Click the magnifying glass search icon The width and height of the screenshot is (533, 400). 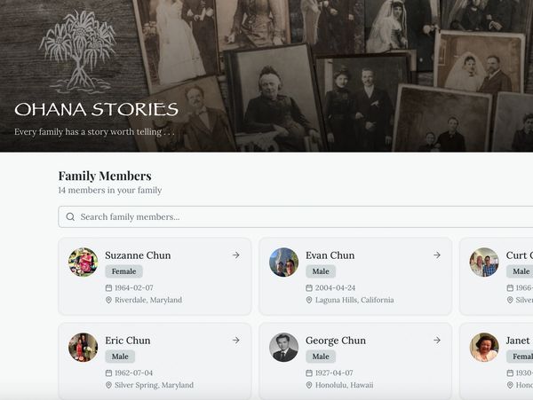70,216
